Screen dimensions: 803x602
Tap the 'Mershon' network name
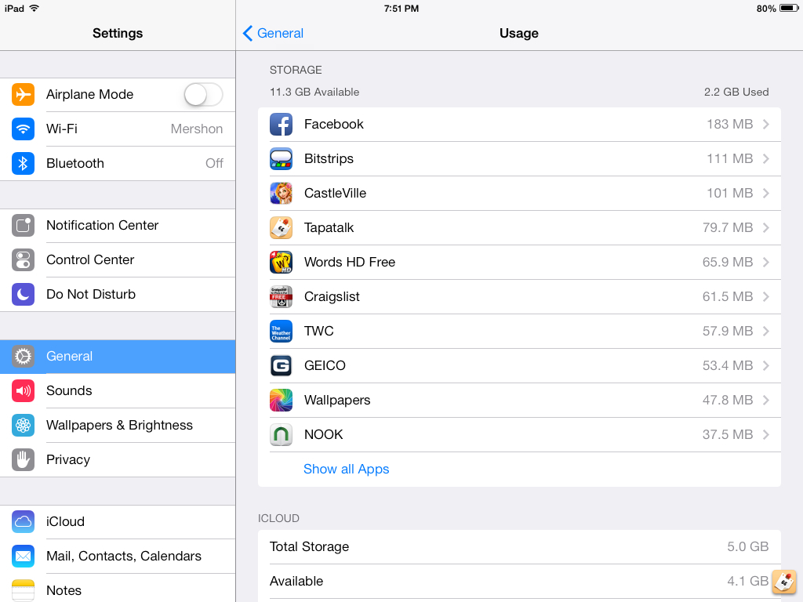tap(197, 129)
